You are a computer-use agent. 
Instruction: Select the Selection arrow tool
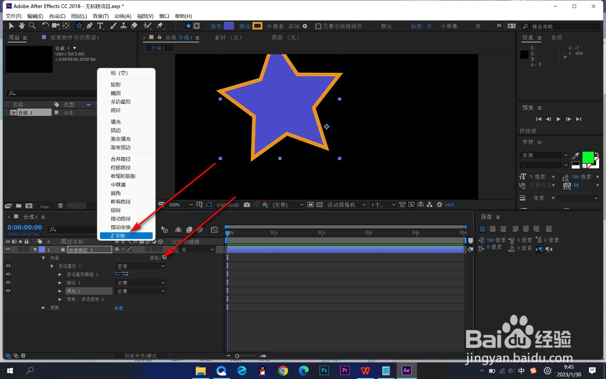pyautogui.click(x=11, y=26)
